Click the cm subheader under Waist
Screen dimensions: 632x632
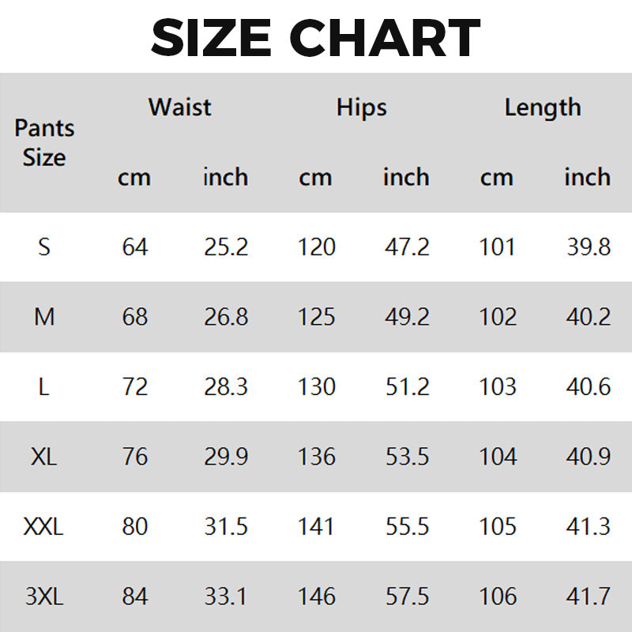(x=134, y=177)
